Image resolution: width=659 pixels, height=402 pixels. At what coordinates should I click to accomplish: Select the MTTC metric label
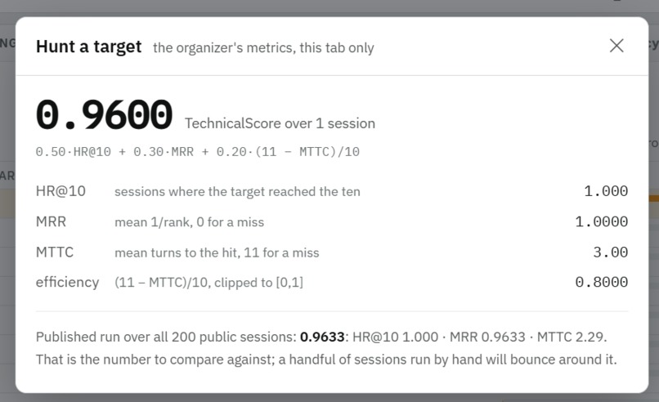pos(55,252)
